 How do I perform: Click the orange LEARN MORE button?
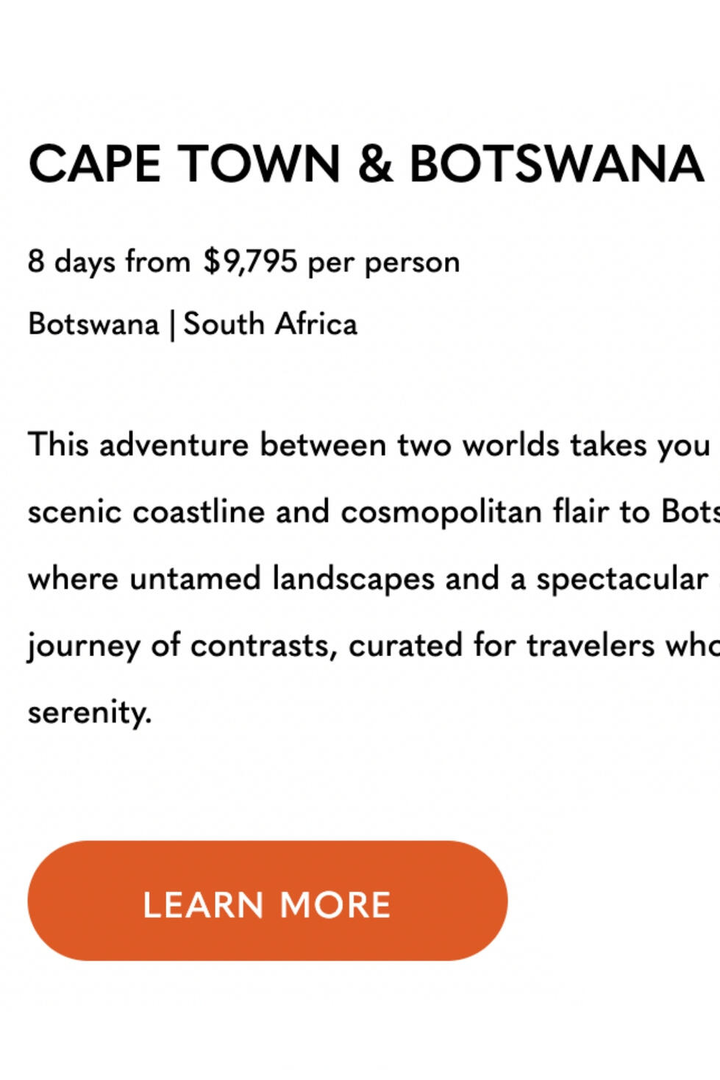click(267, 901)
